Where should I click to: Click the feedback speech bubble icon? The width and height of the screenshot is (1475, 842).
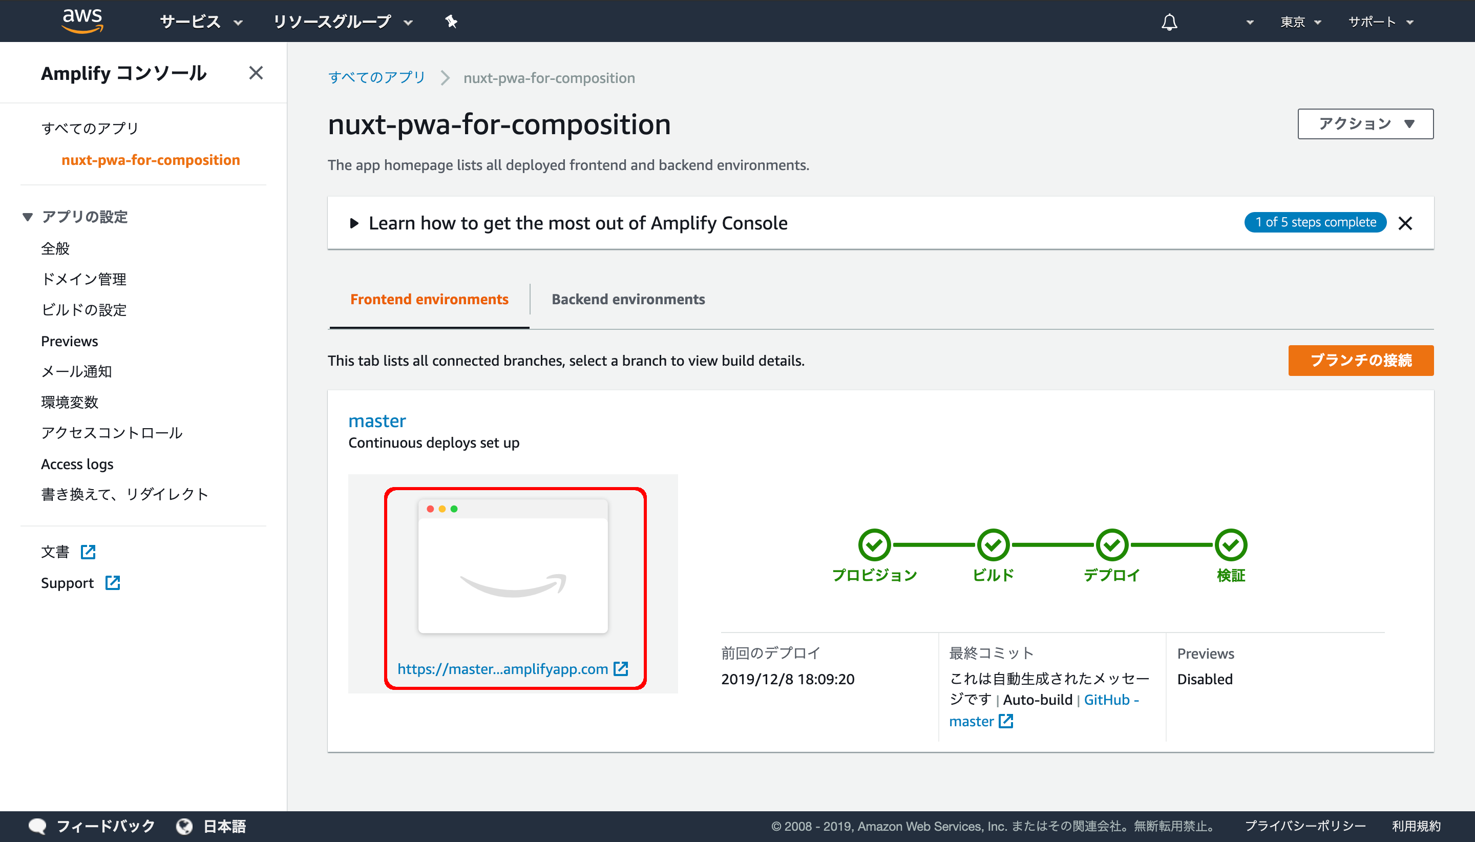point(37,827)
